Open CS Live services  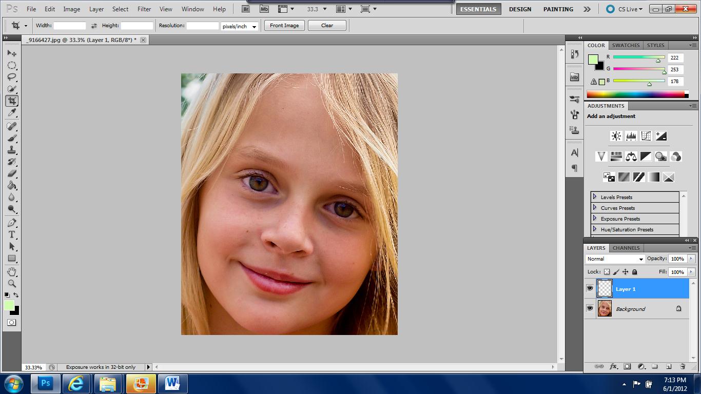(x=624, y=9)
